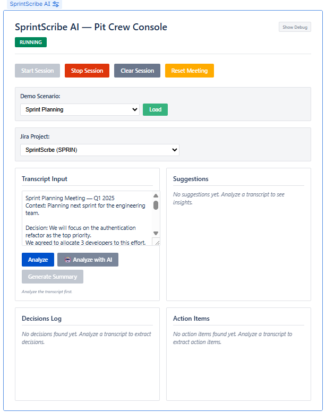Viewport: 326px width, 412px height.
Task: Click the 'No decisions found yet' placeholder text
Action: pos(87,338)
